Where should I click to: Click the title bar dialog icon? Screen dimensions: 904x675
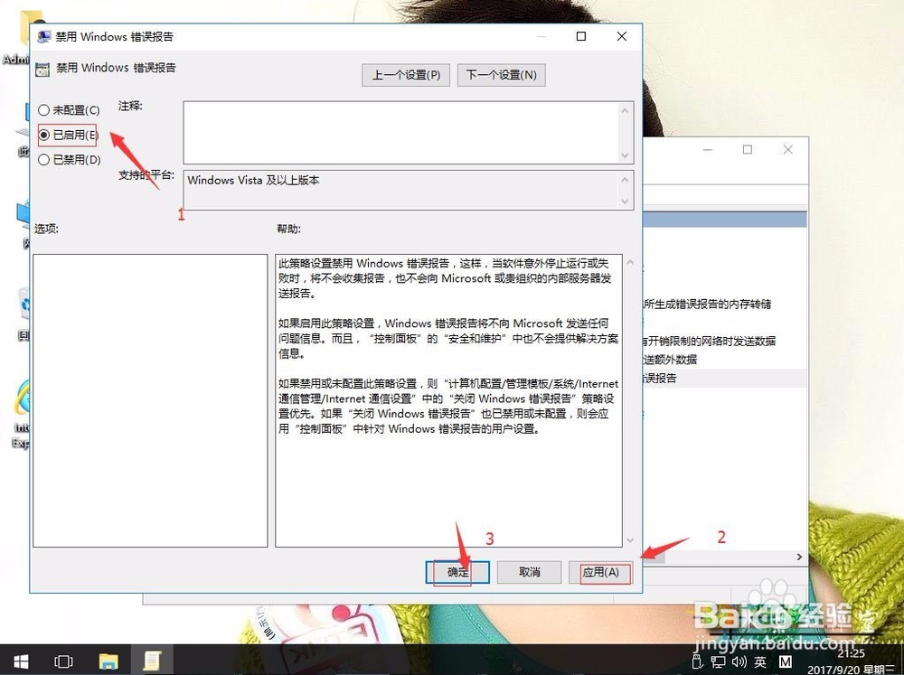point(43,37)
